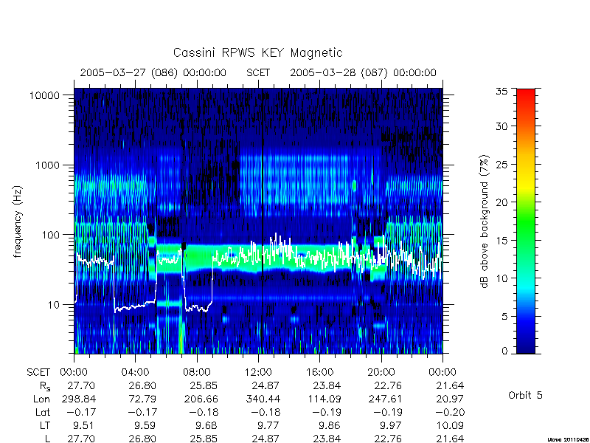The height and width of the screenshot is (443, 590).
Task: Select Lon value 340.44
Action: 263,399
